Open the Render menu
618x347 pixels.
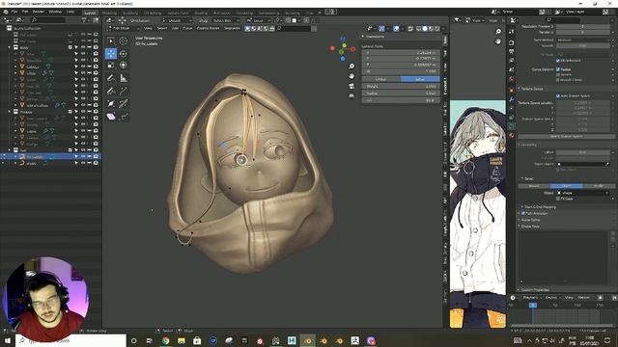[39, 12]
